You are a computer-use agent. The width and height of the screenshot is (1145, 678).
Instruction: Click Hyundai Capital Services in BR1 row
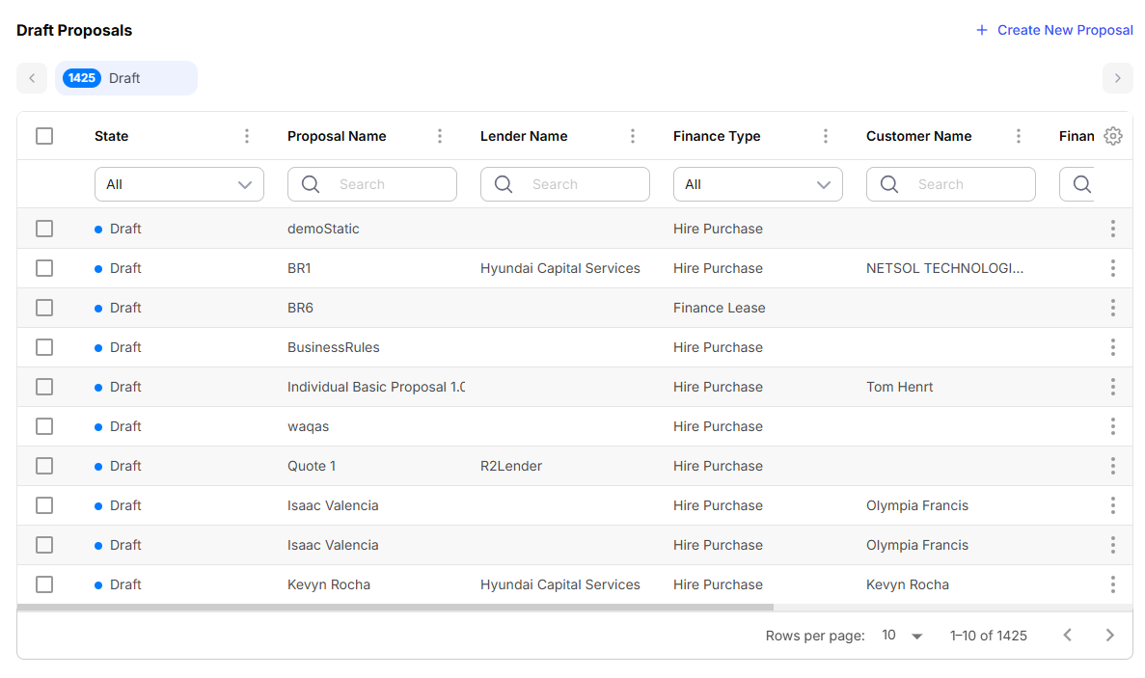click(559, 268)
